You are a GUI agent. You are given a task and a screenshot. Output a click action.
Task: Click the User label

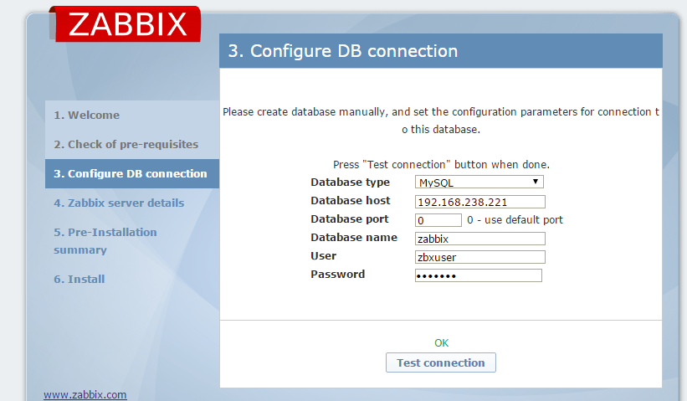(x=323, y=255)
